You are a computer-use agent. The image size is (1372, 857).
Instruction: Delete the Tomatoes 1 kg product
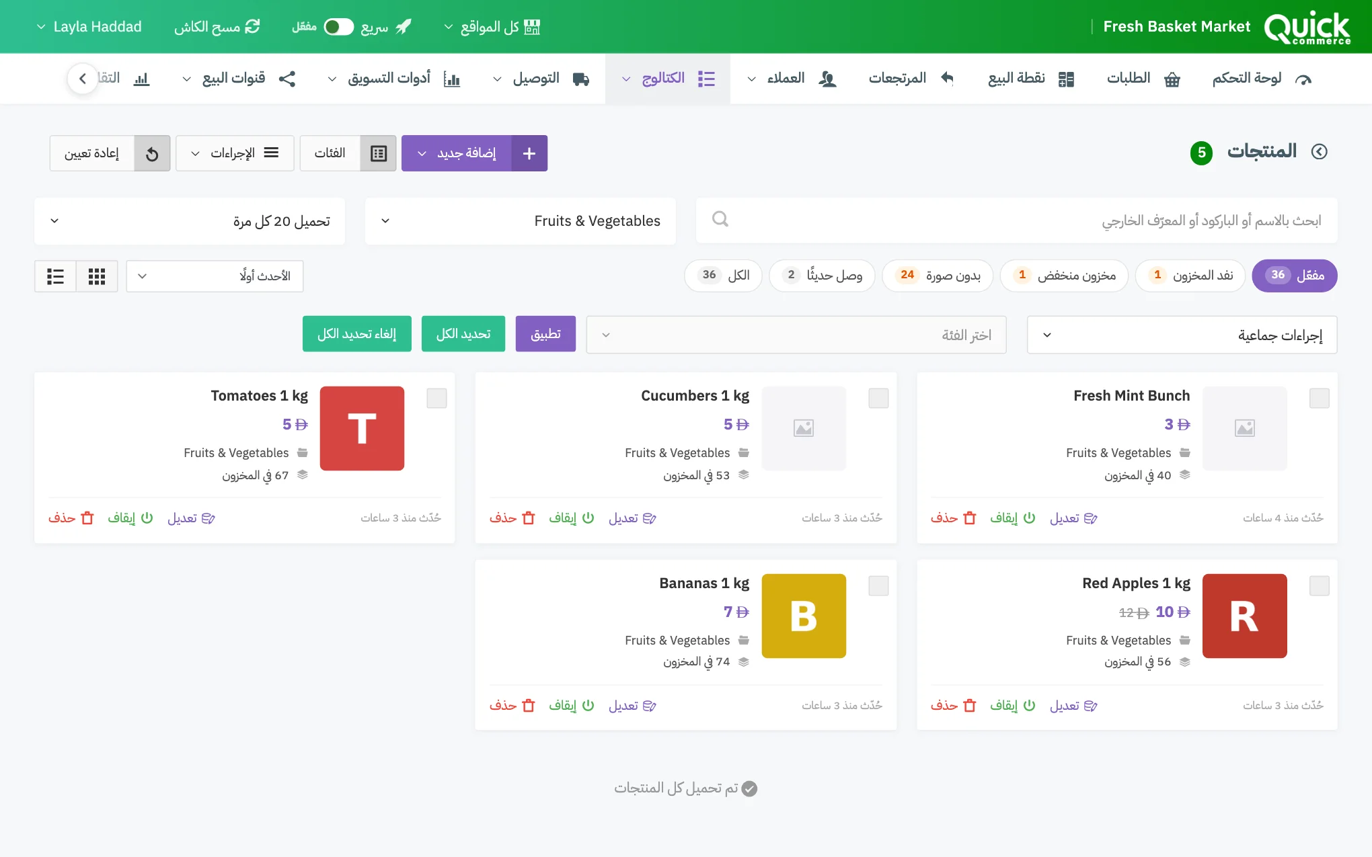coord(71,518)
